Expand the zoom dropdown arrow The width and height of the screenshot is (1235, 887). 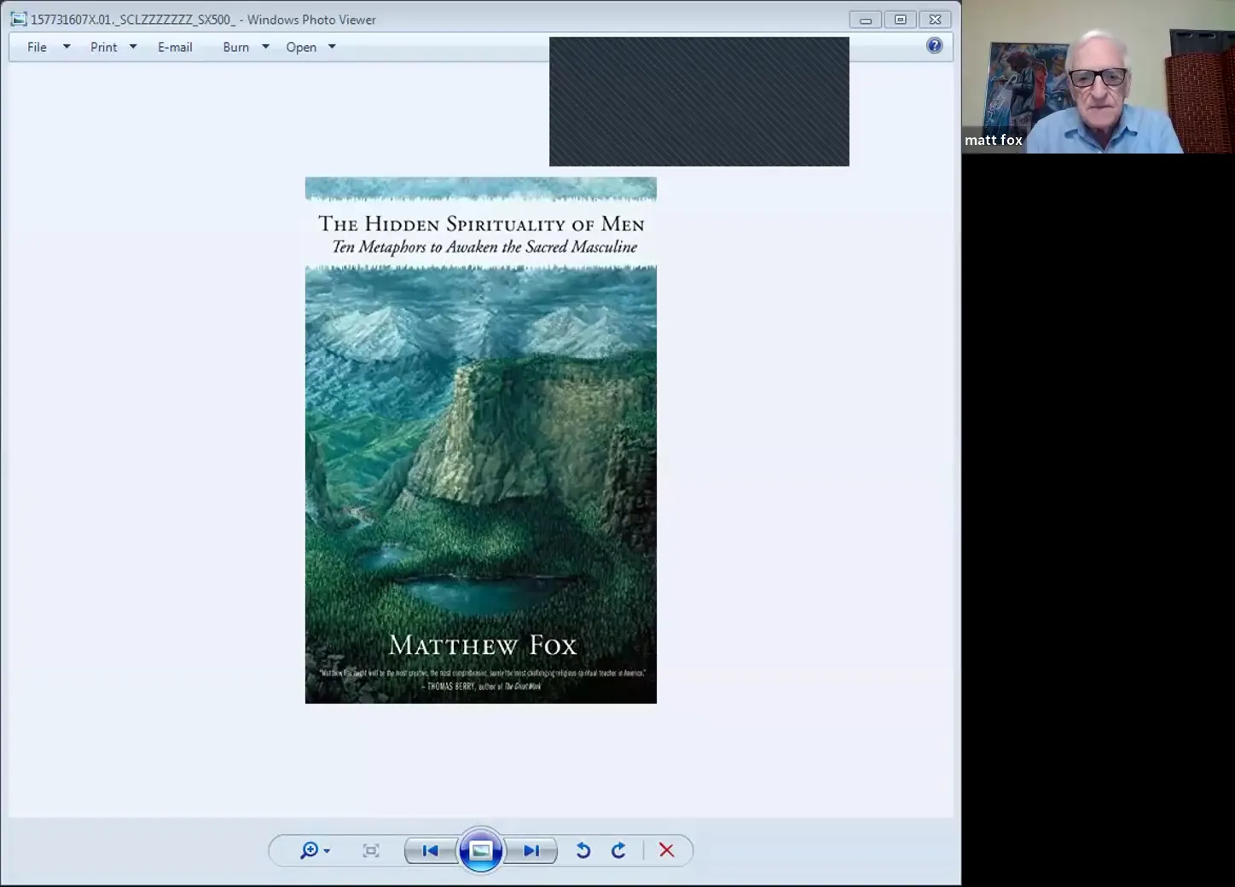pos(327,851)
